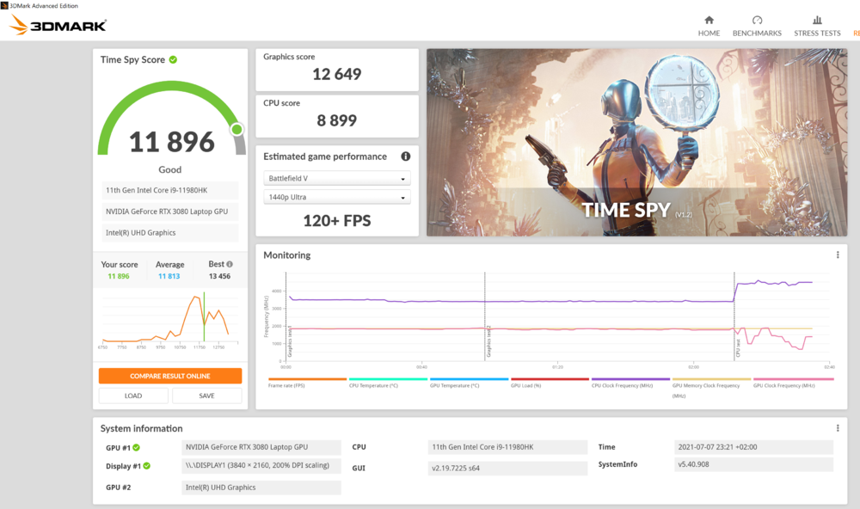
Task: Open Benchmarks via the gauge icon
Action: click(757, 21)
